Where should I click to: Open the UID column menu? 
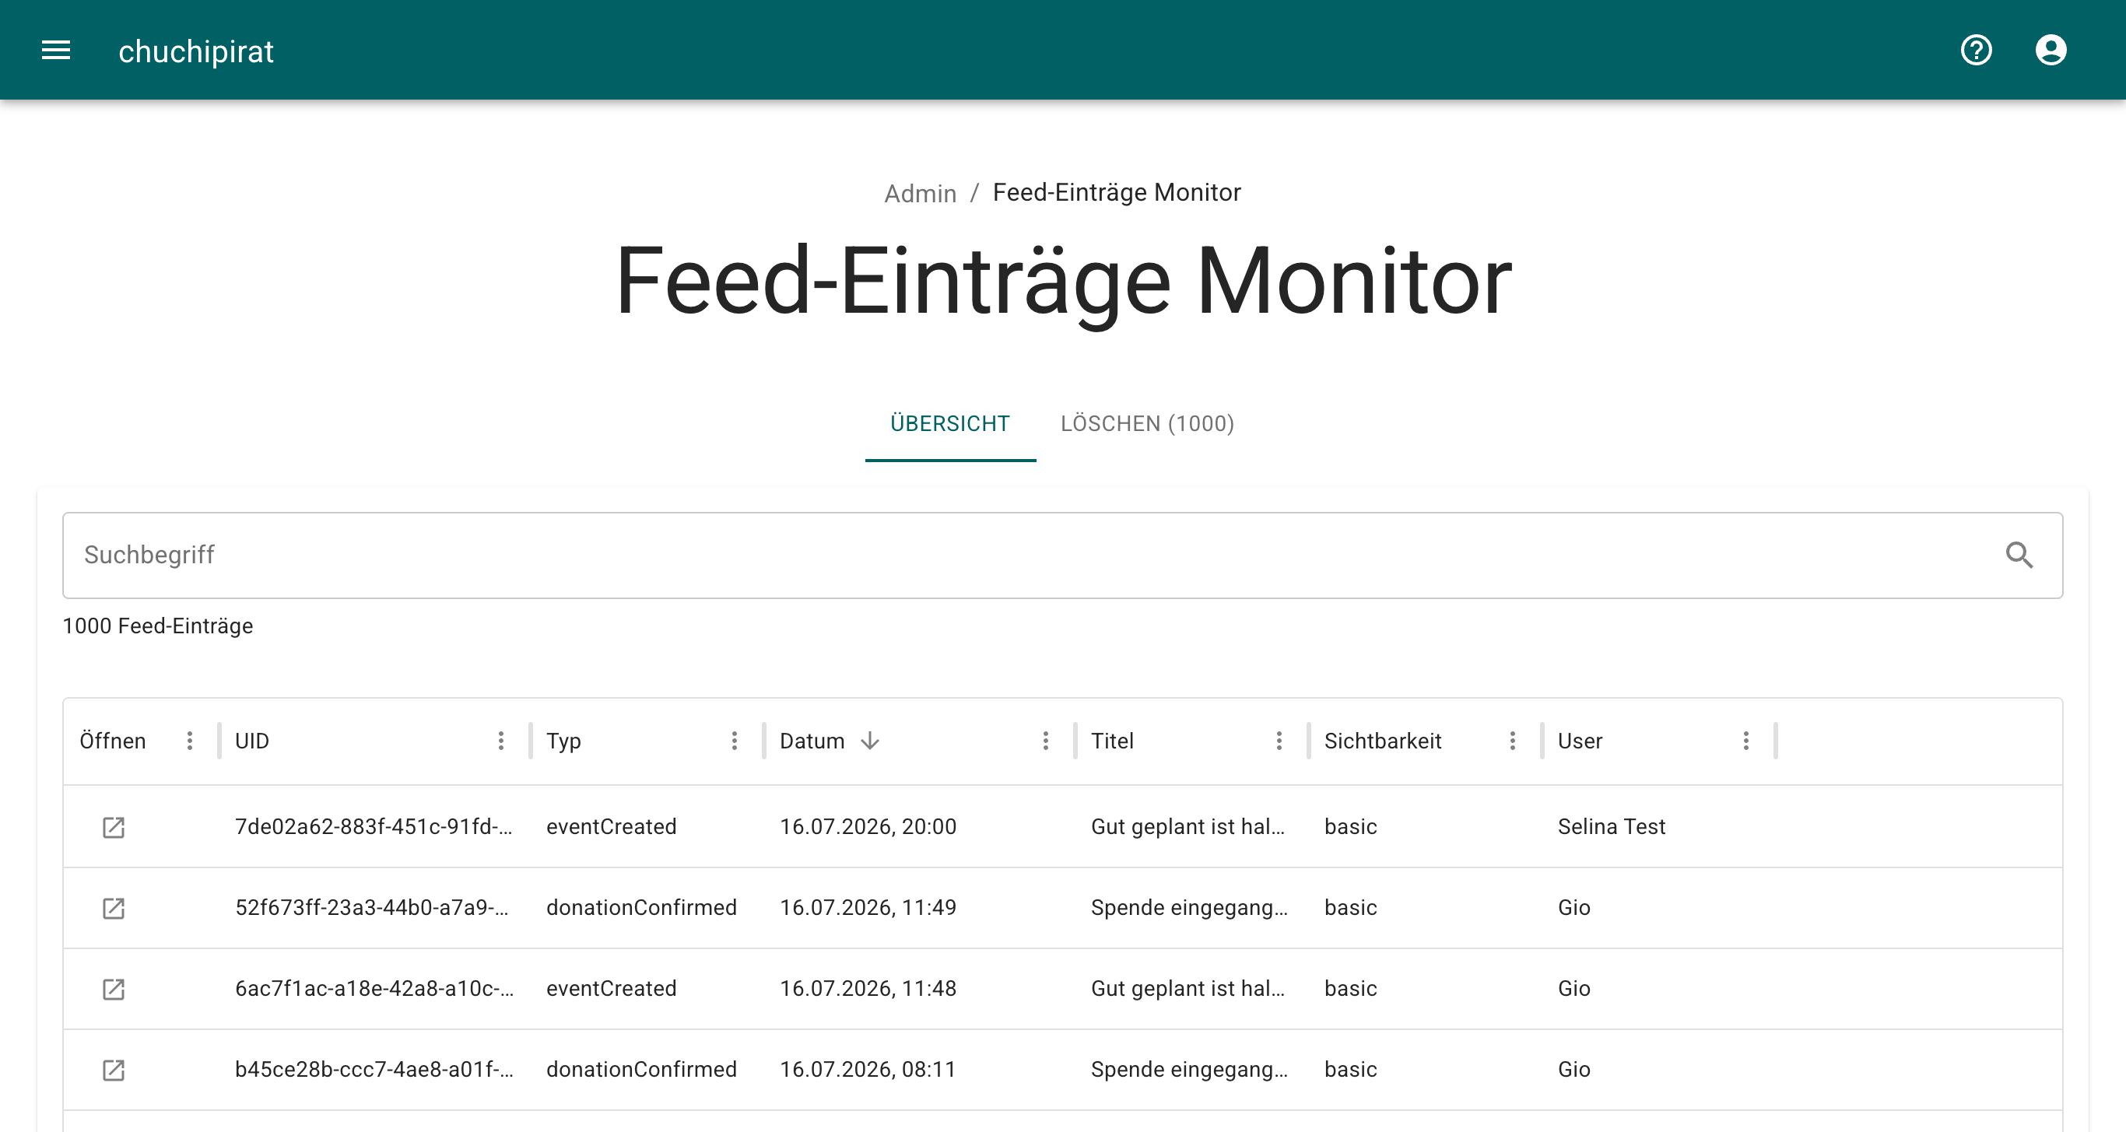[x=501, y=741]
